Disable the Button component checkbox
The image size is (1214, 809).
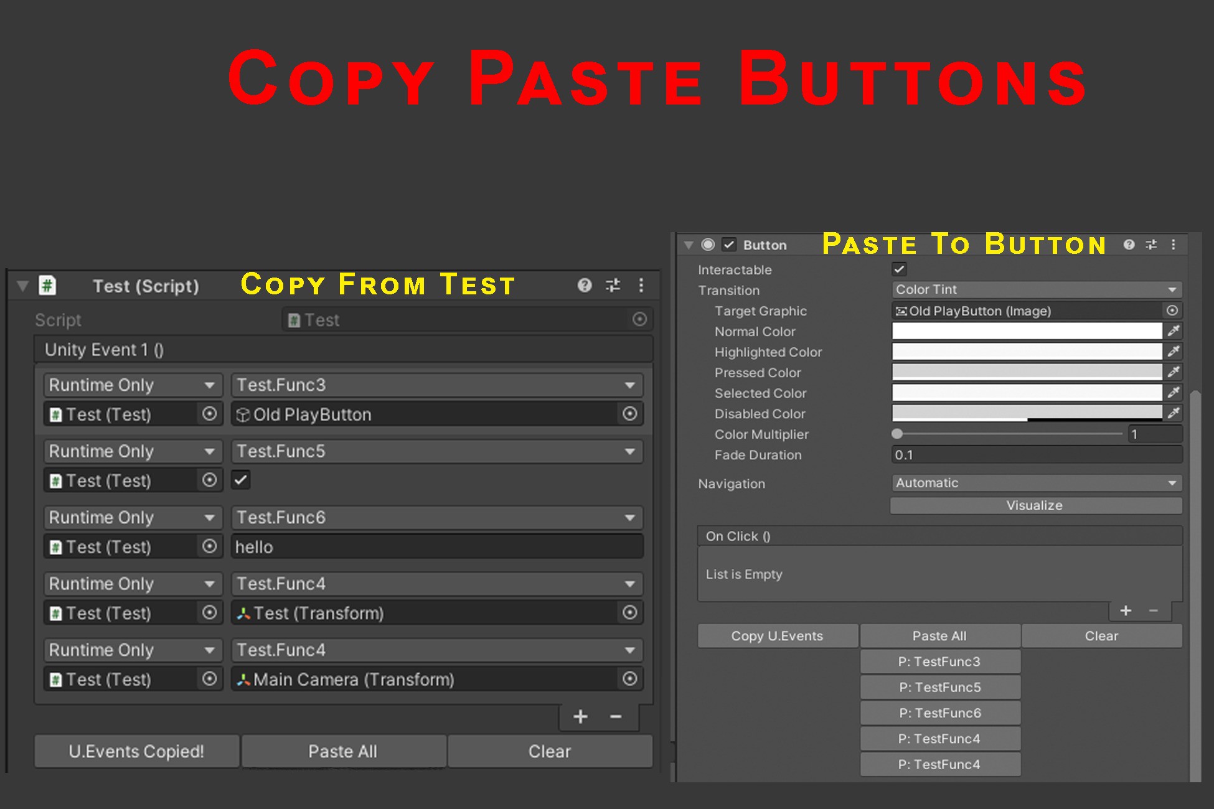click(728, 245)
